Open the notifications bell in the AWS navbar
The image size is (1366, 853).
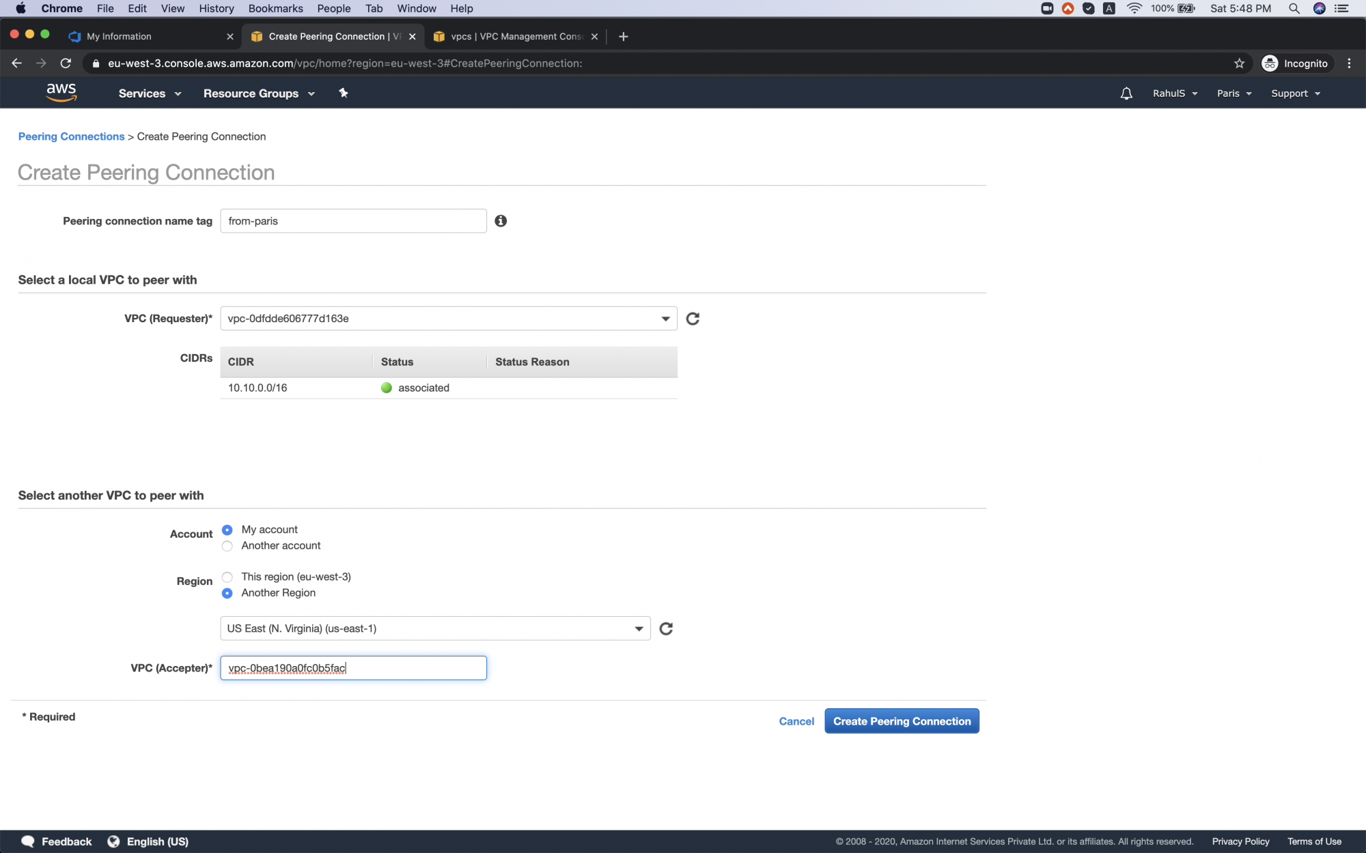1126,93
